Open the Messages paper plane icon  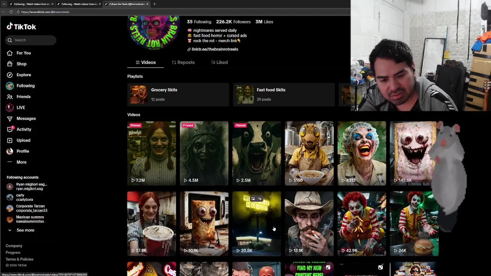pyautogui.click(x=10, y=118)
